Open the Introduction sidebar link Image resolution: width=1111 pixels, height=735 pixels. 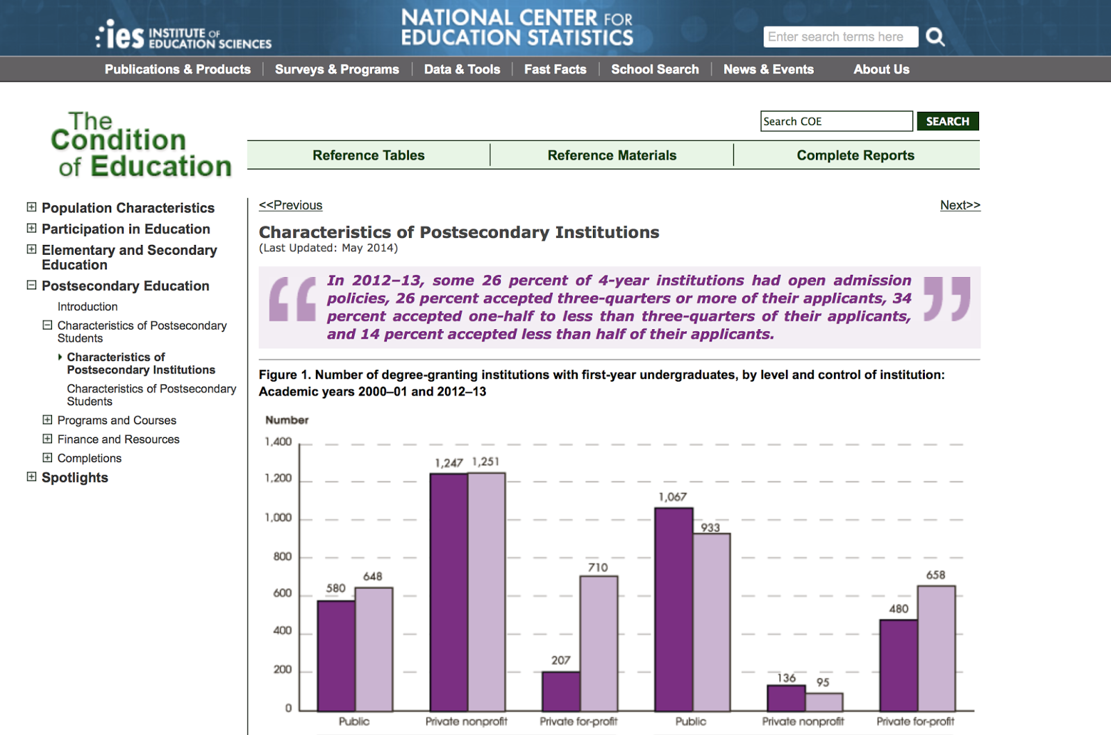point(87,307)
